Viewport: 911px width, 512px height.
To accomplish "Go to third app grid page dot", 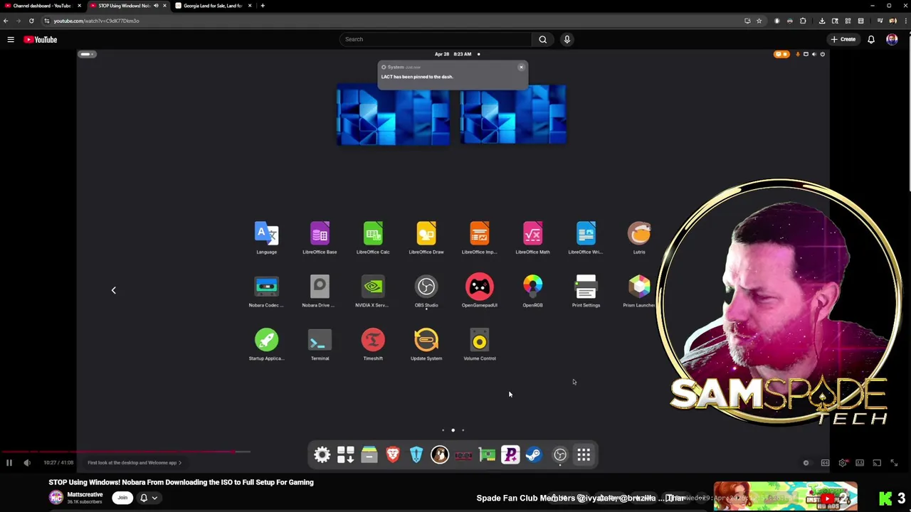I will (463, 430).
